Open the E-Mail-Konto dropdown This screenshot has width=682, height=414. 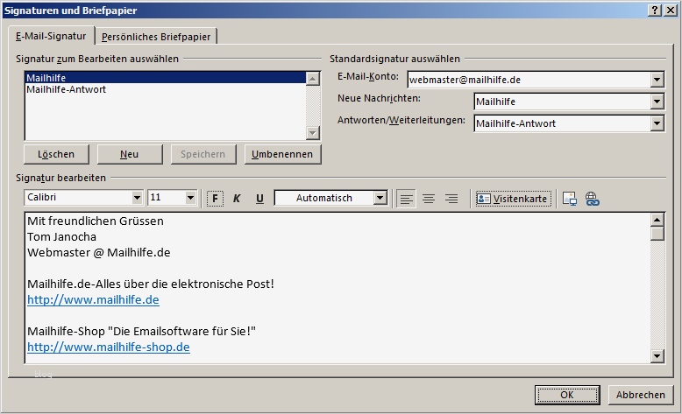657,80
